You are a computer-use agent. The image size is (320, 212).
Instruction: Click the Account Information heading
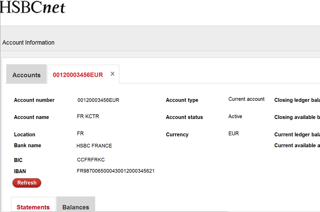(29, 43)
